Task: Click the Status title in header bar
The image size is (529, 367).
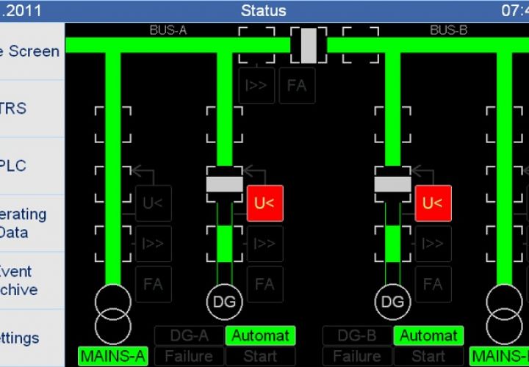Action: [264, 11]
